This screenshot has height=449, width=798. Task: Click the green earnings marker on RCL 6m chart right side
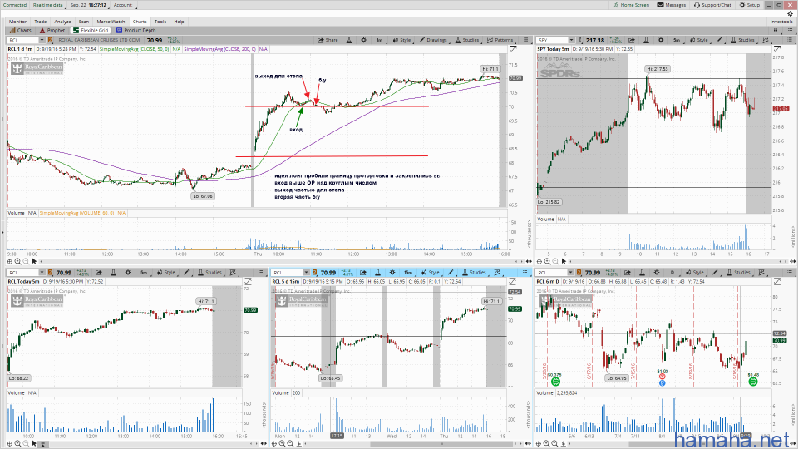753,382
